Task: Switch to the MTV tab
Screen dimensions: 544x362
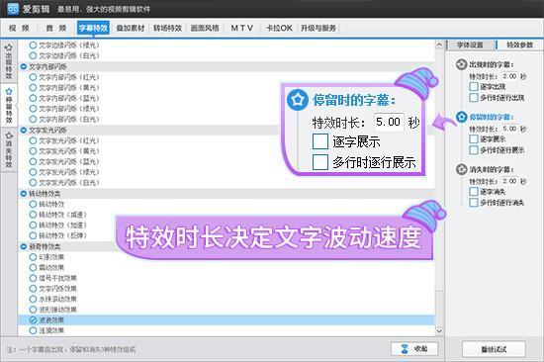Action: pos(241,28)
